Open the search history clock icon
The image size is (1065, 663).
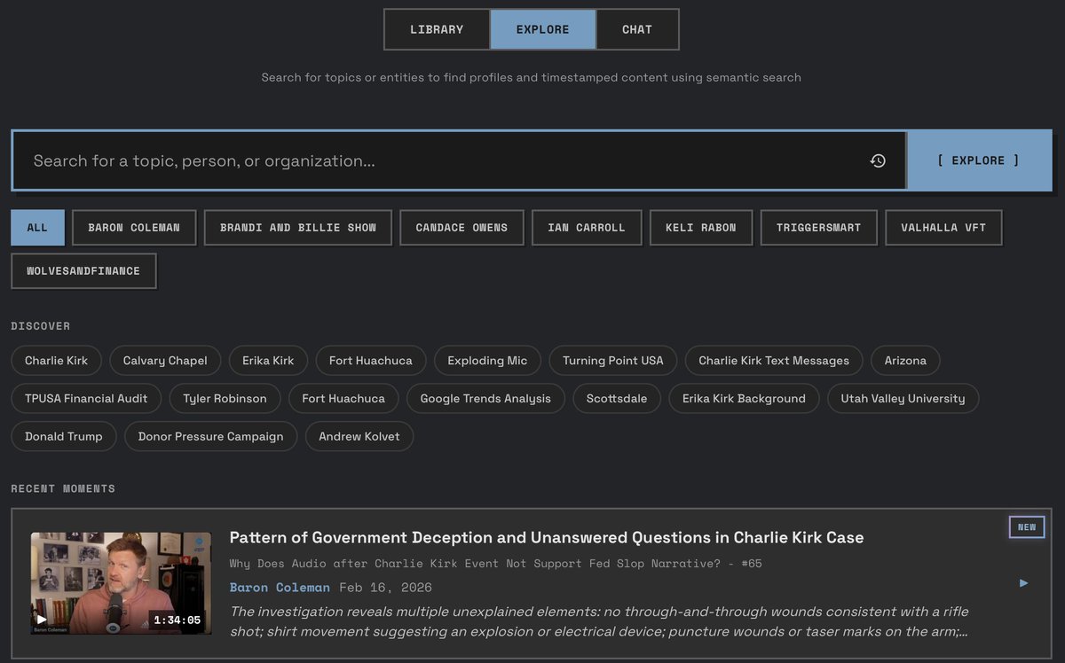click(x=878, y=160)
